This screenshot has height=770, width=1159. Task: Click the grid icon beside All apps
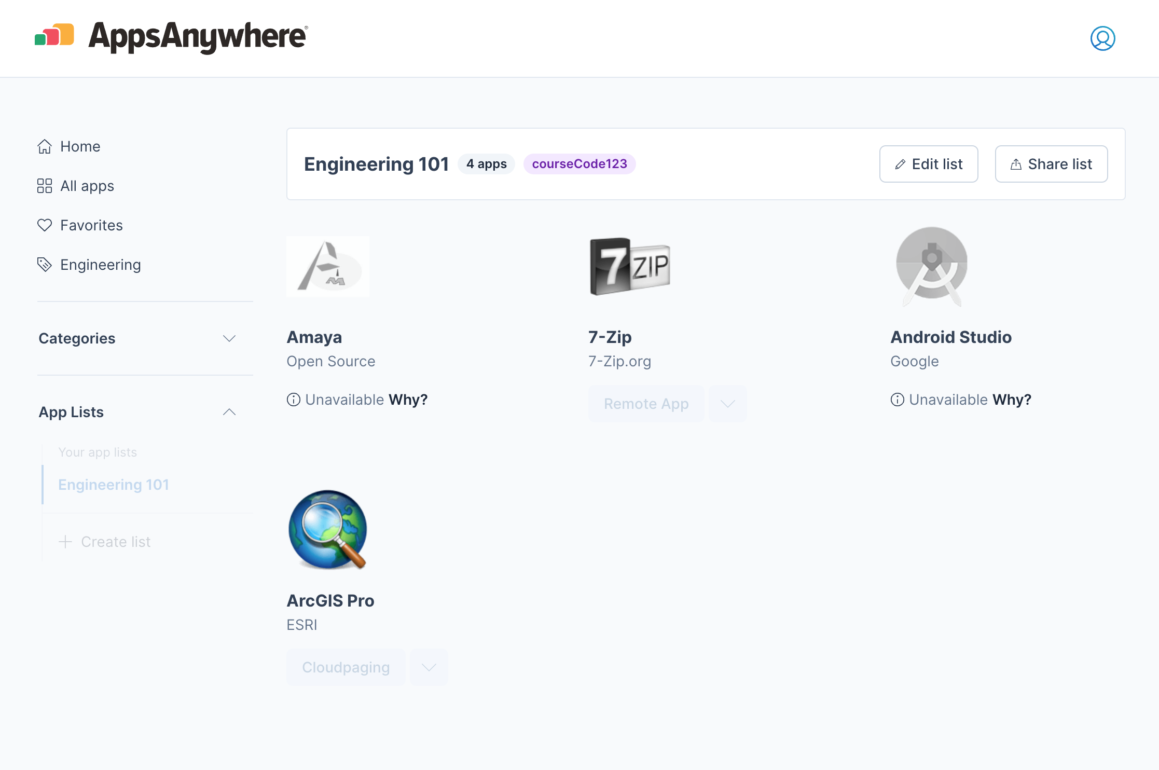coord(45,186)
